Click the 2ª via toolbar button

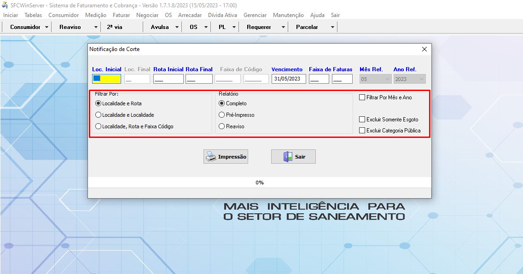click(115, 27)
